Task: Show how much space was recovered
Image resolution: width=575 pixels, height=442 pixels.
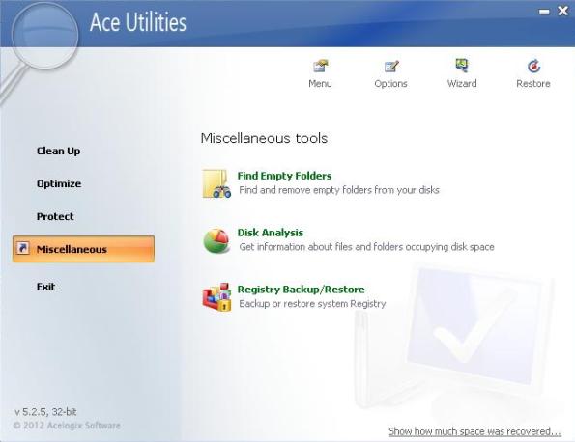Action: (474, 431)
